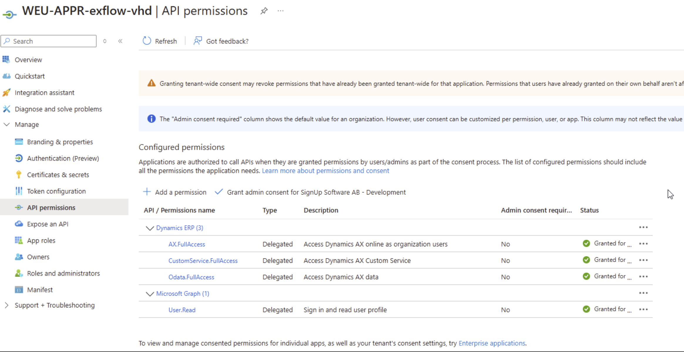
Task: Click the Authentication (Preview) icon
Action: pyautogui.click(x=19, y=158)
